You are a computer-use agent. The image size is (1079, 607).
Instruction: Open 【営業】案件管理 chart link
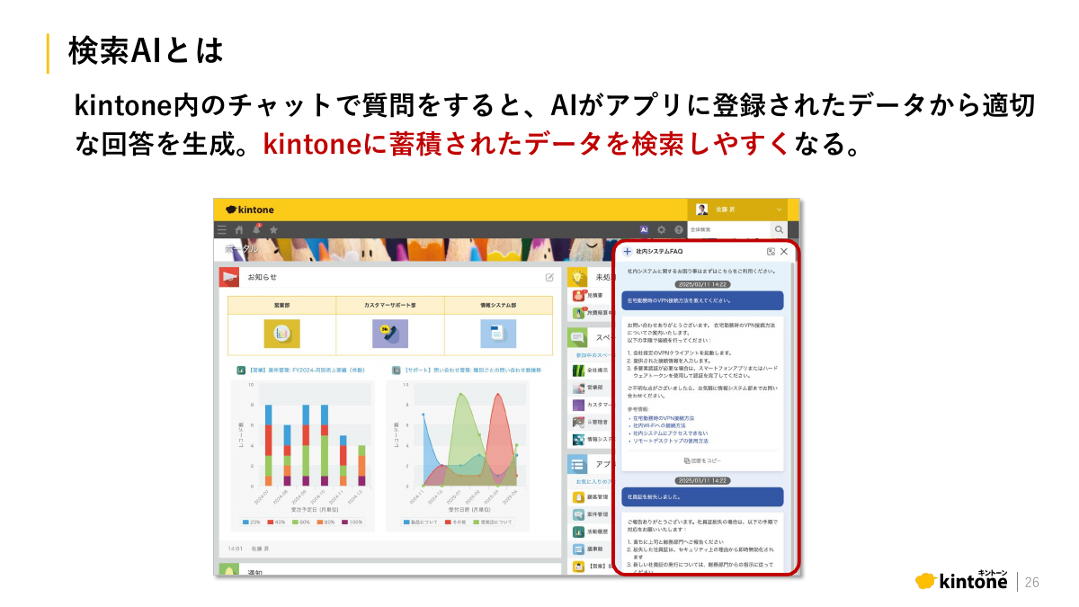(307, 370)
